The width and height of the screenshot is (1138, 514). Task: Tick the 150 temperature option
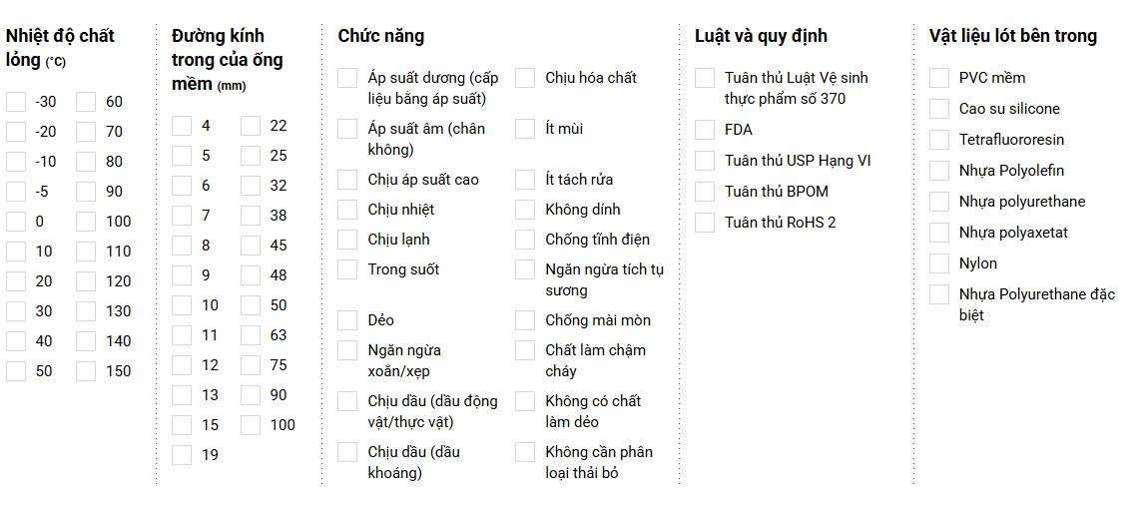[x=86, y=371]
